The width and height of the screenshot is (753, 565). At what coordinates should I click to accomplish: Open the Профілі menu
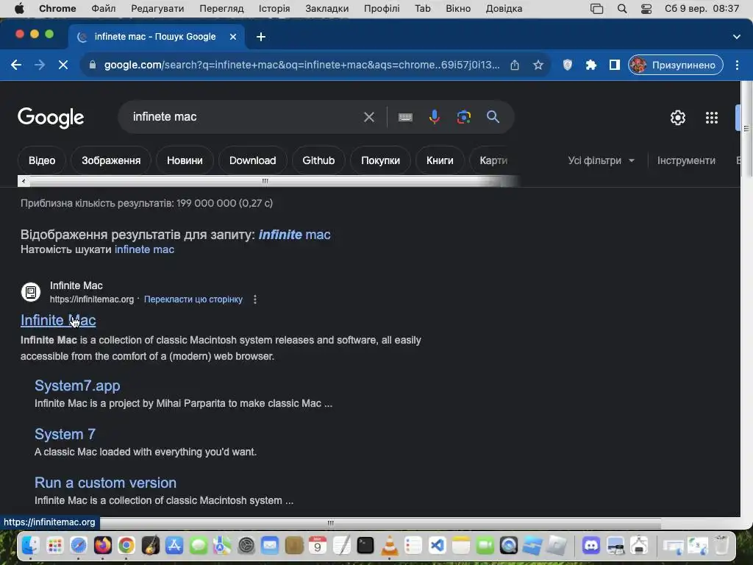(382, 9)
